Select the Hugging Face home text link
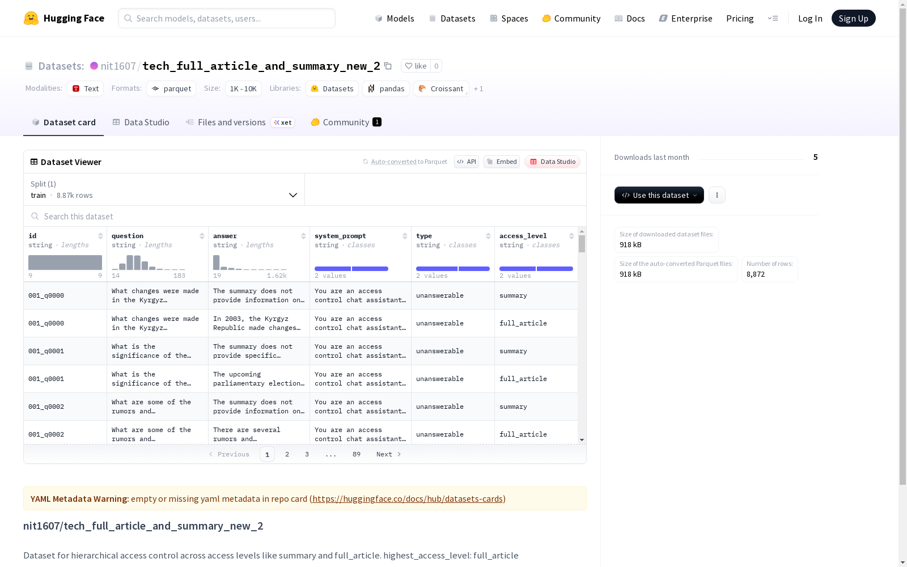Screen dimensions: 907x567 pyautogui.click(x=74, y=18)
